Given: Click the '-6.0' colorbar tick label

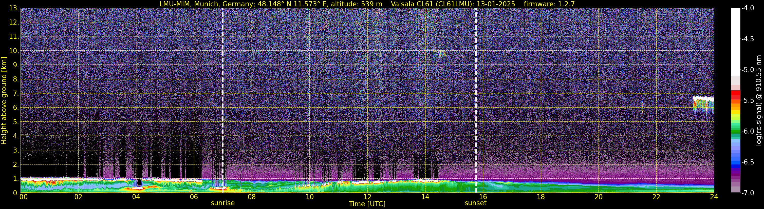Looking at the screenshot, I should point(748,131).
